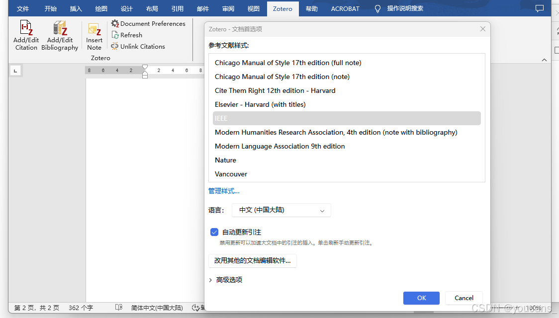Select the IEEE citation style

pos(347,118)
